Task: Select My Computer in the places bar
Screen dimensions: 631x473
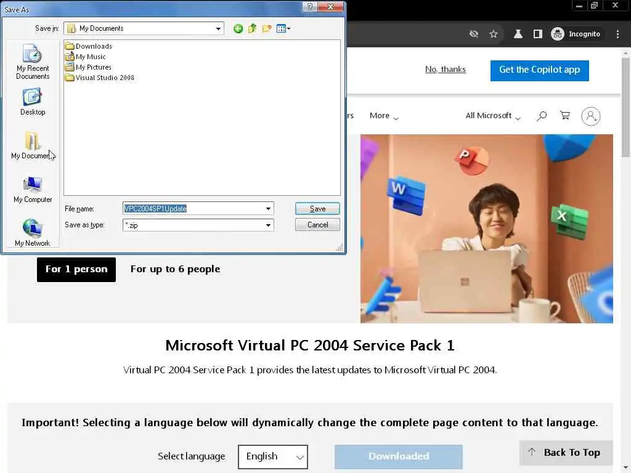Action: coord(33,190)
